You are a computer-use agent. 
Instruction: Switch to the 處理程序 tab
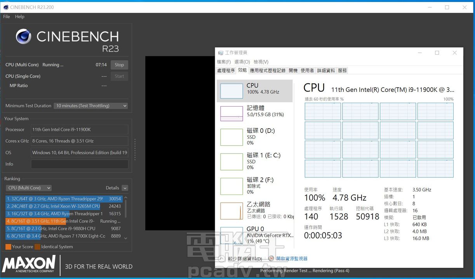point(226,70)
